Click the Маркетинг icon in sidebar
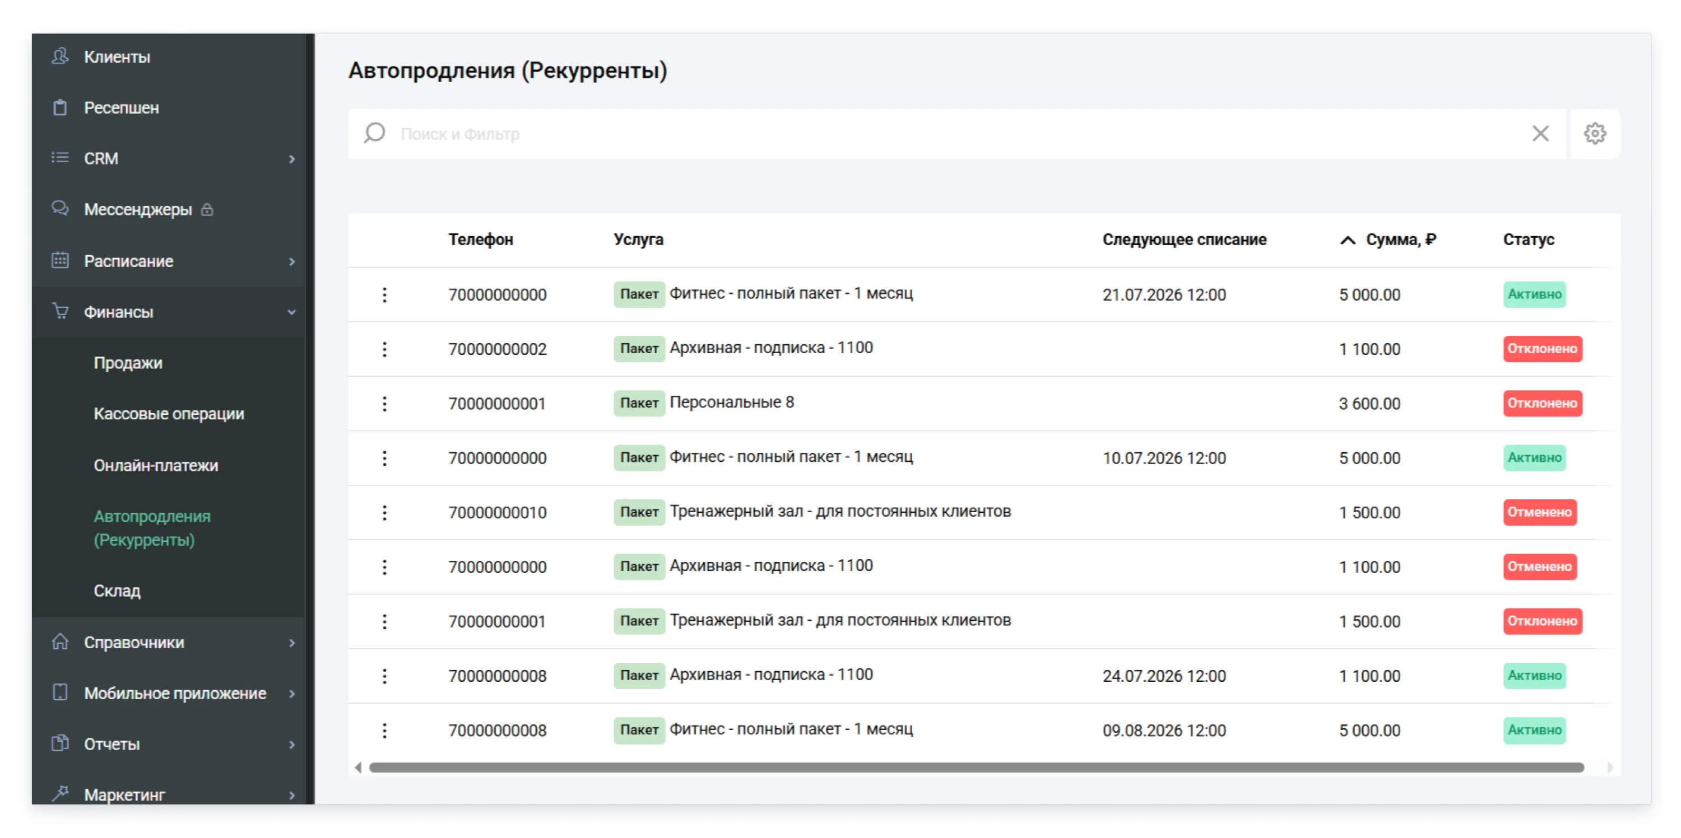The image size is (1681, 838). pyautogui.click(x=59, y=794)
